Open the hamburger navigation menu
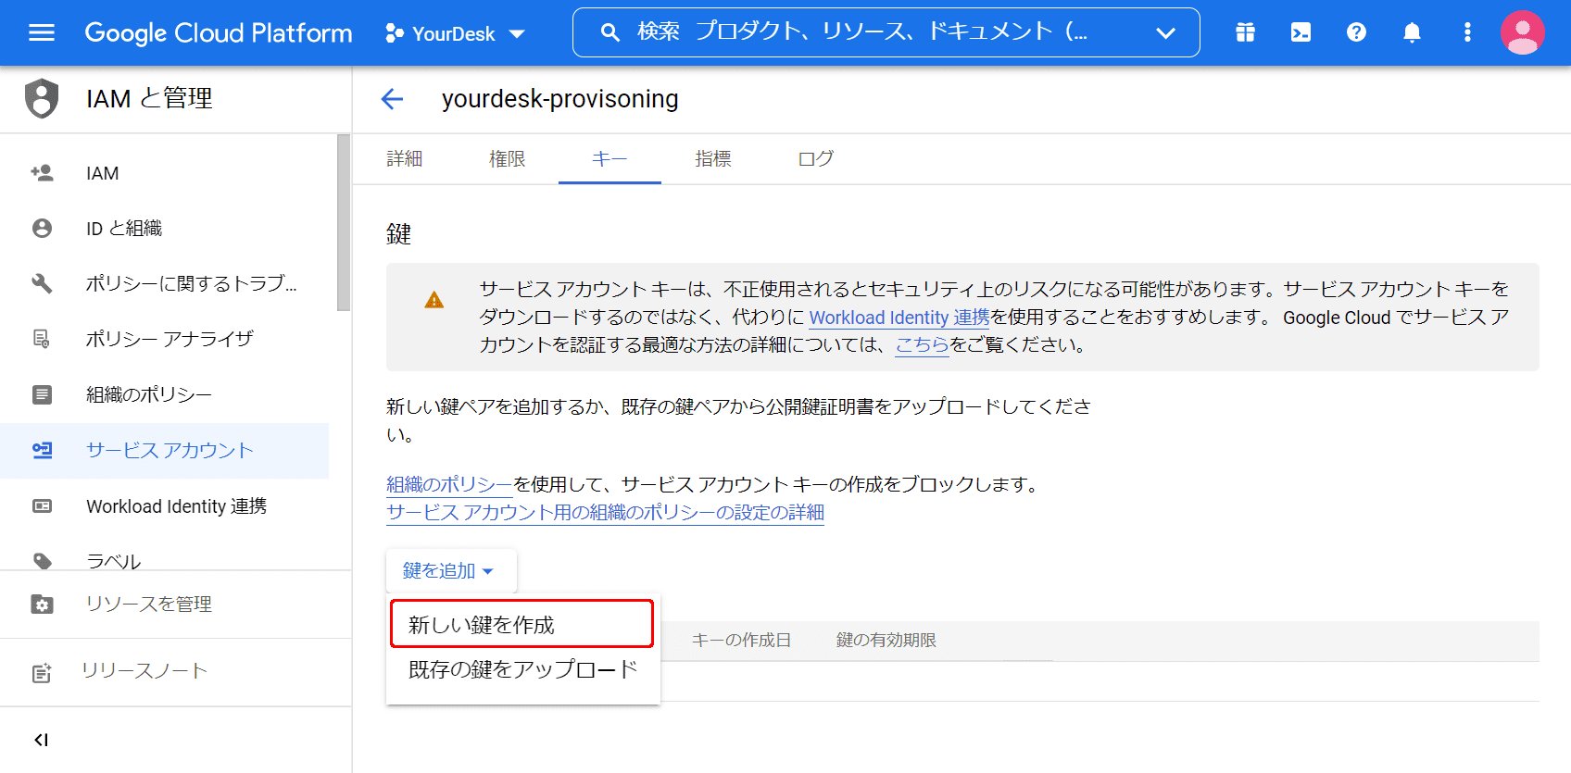This screenshot has width=1571, height=773. click(x=42, y=33)
